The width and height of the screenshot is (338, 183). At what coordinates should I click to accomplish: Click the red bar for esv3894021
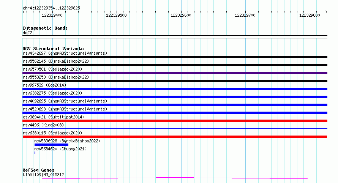pos(175,121)
